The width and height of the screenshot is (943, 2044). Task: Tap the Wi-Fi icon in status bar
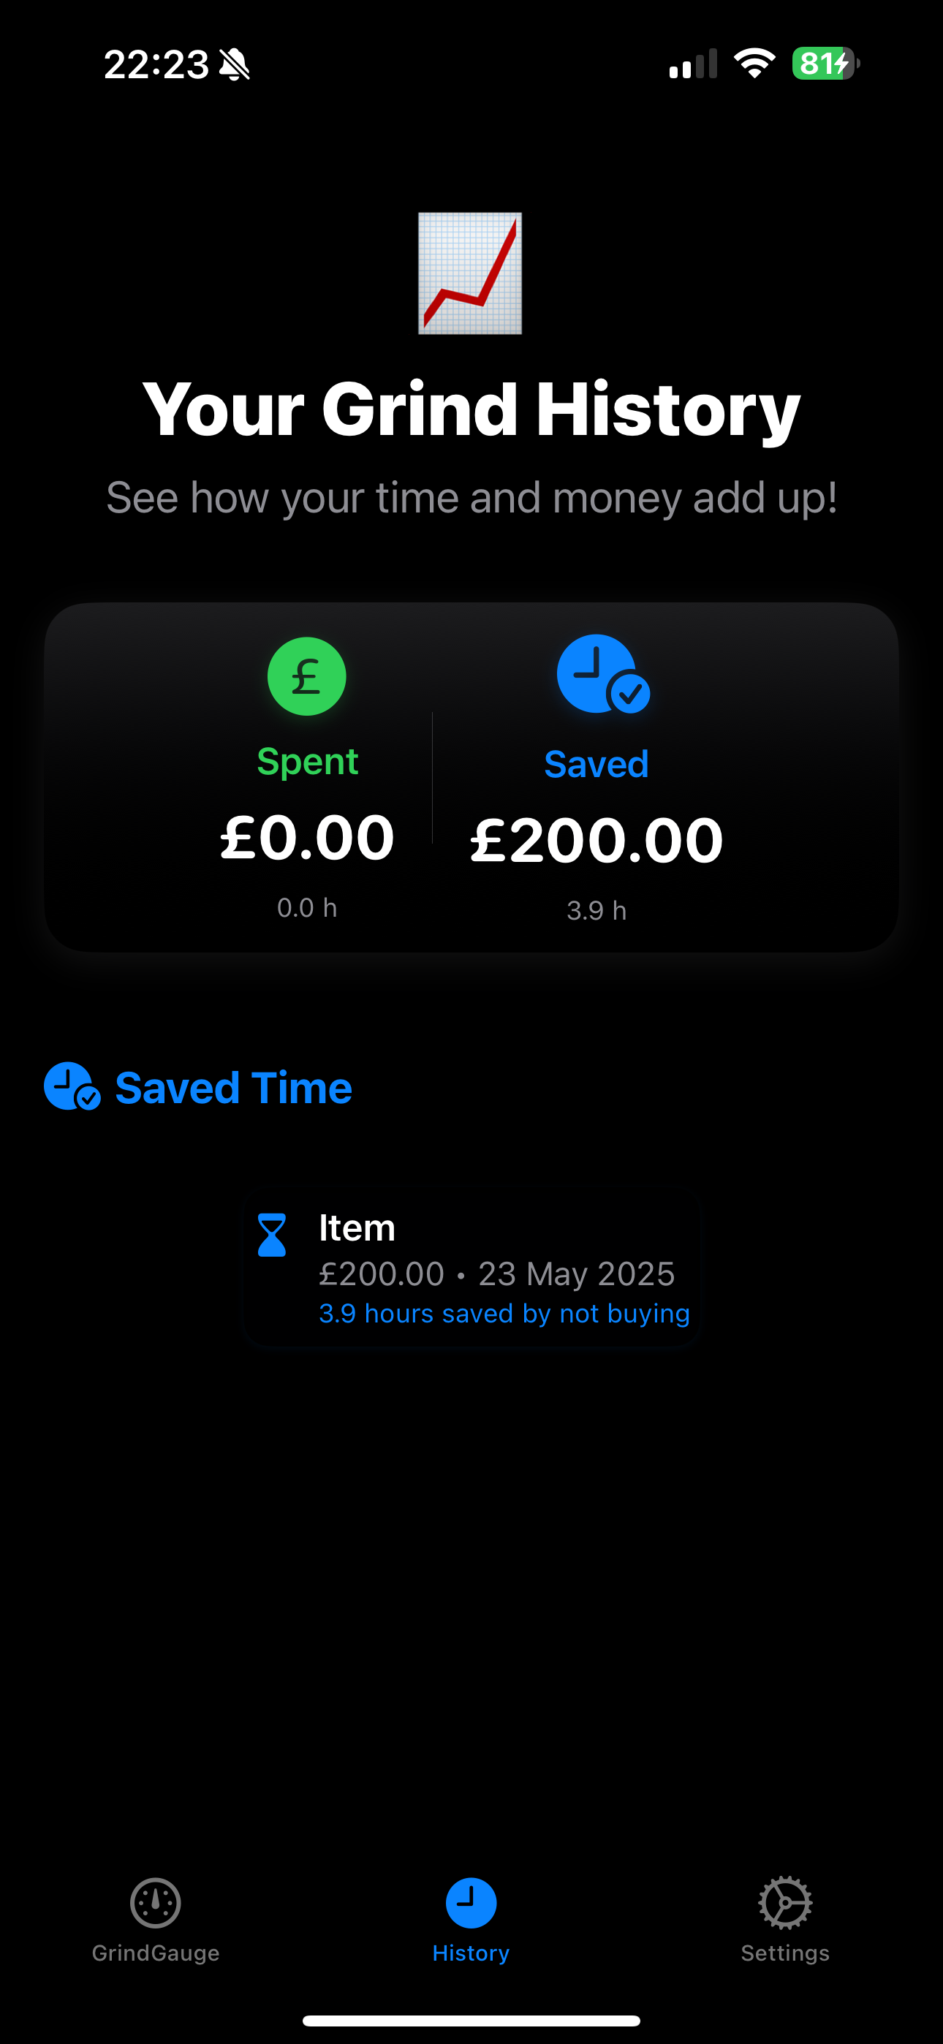click(x=754, y=63)
